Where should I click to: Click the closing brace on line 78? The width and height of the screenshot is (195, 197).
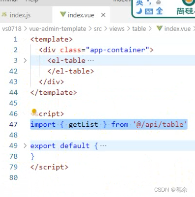[x=32, y=156]
